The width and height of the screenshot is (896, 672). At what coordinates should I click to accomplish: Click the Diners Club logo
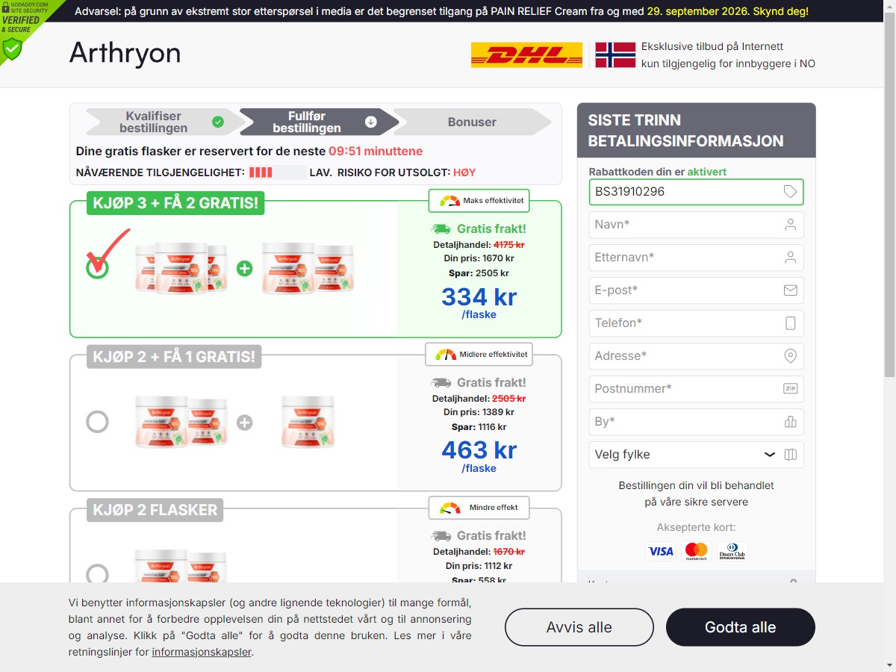tap(732, 551)
